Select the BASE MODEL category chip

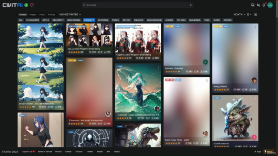74,20
